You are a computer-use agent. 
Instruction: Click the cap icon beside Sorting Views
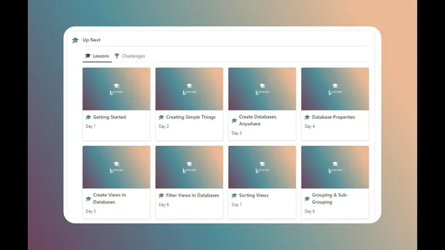234,195
